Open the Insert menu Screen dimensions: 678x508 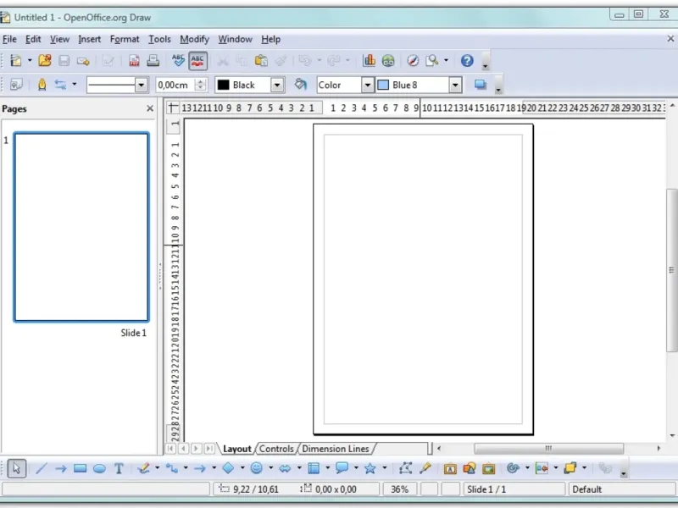(90, 39)
